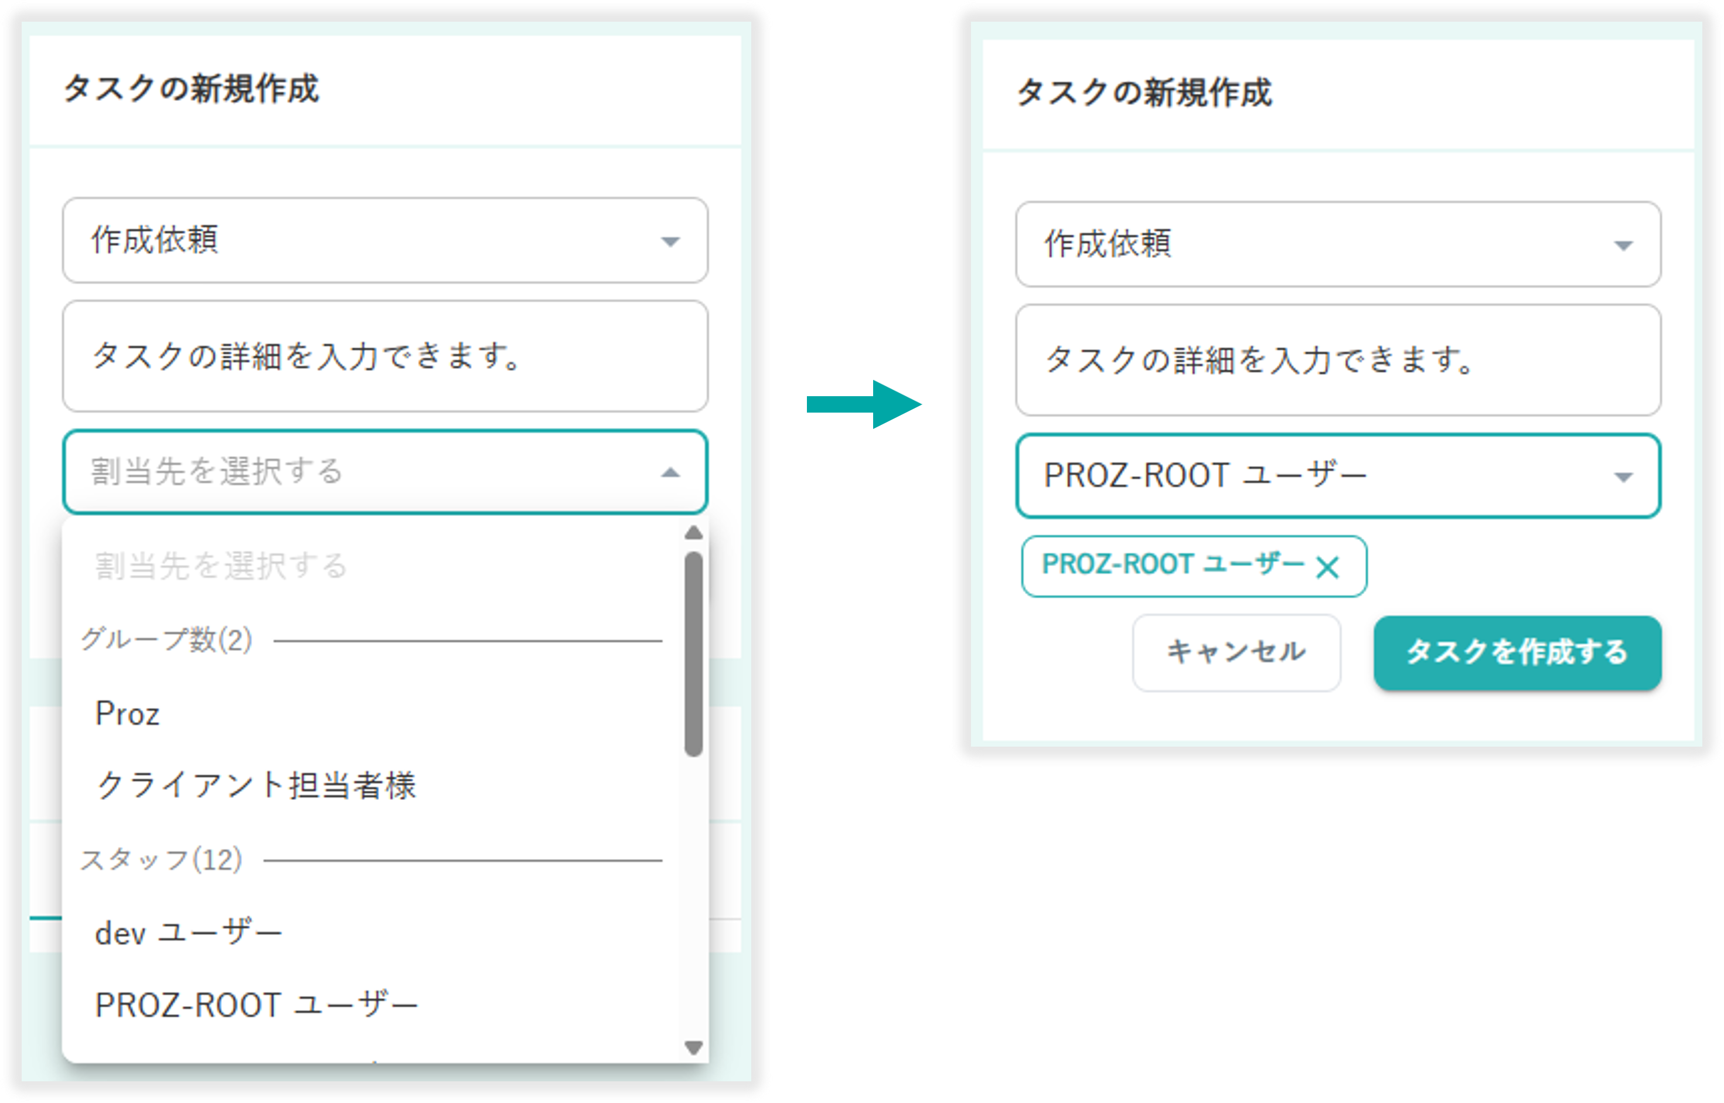Click the グループ数(2) section header
The height and width of the screenshot is (1103, 1724).
(166, 639)
